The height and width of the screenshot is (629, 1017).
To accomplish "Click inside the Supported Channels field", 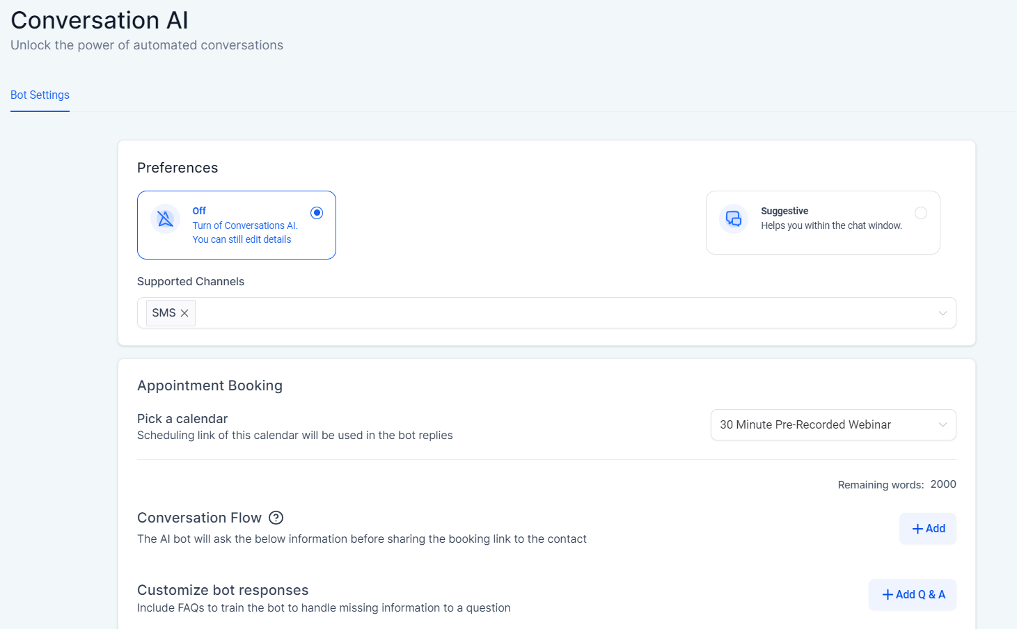I will [557, 313].
